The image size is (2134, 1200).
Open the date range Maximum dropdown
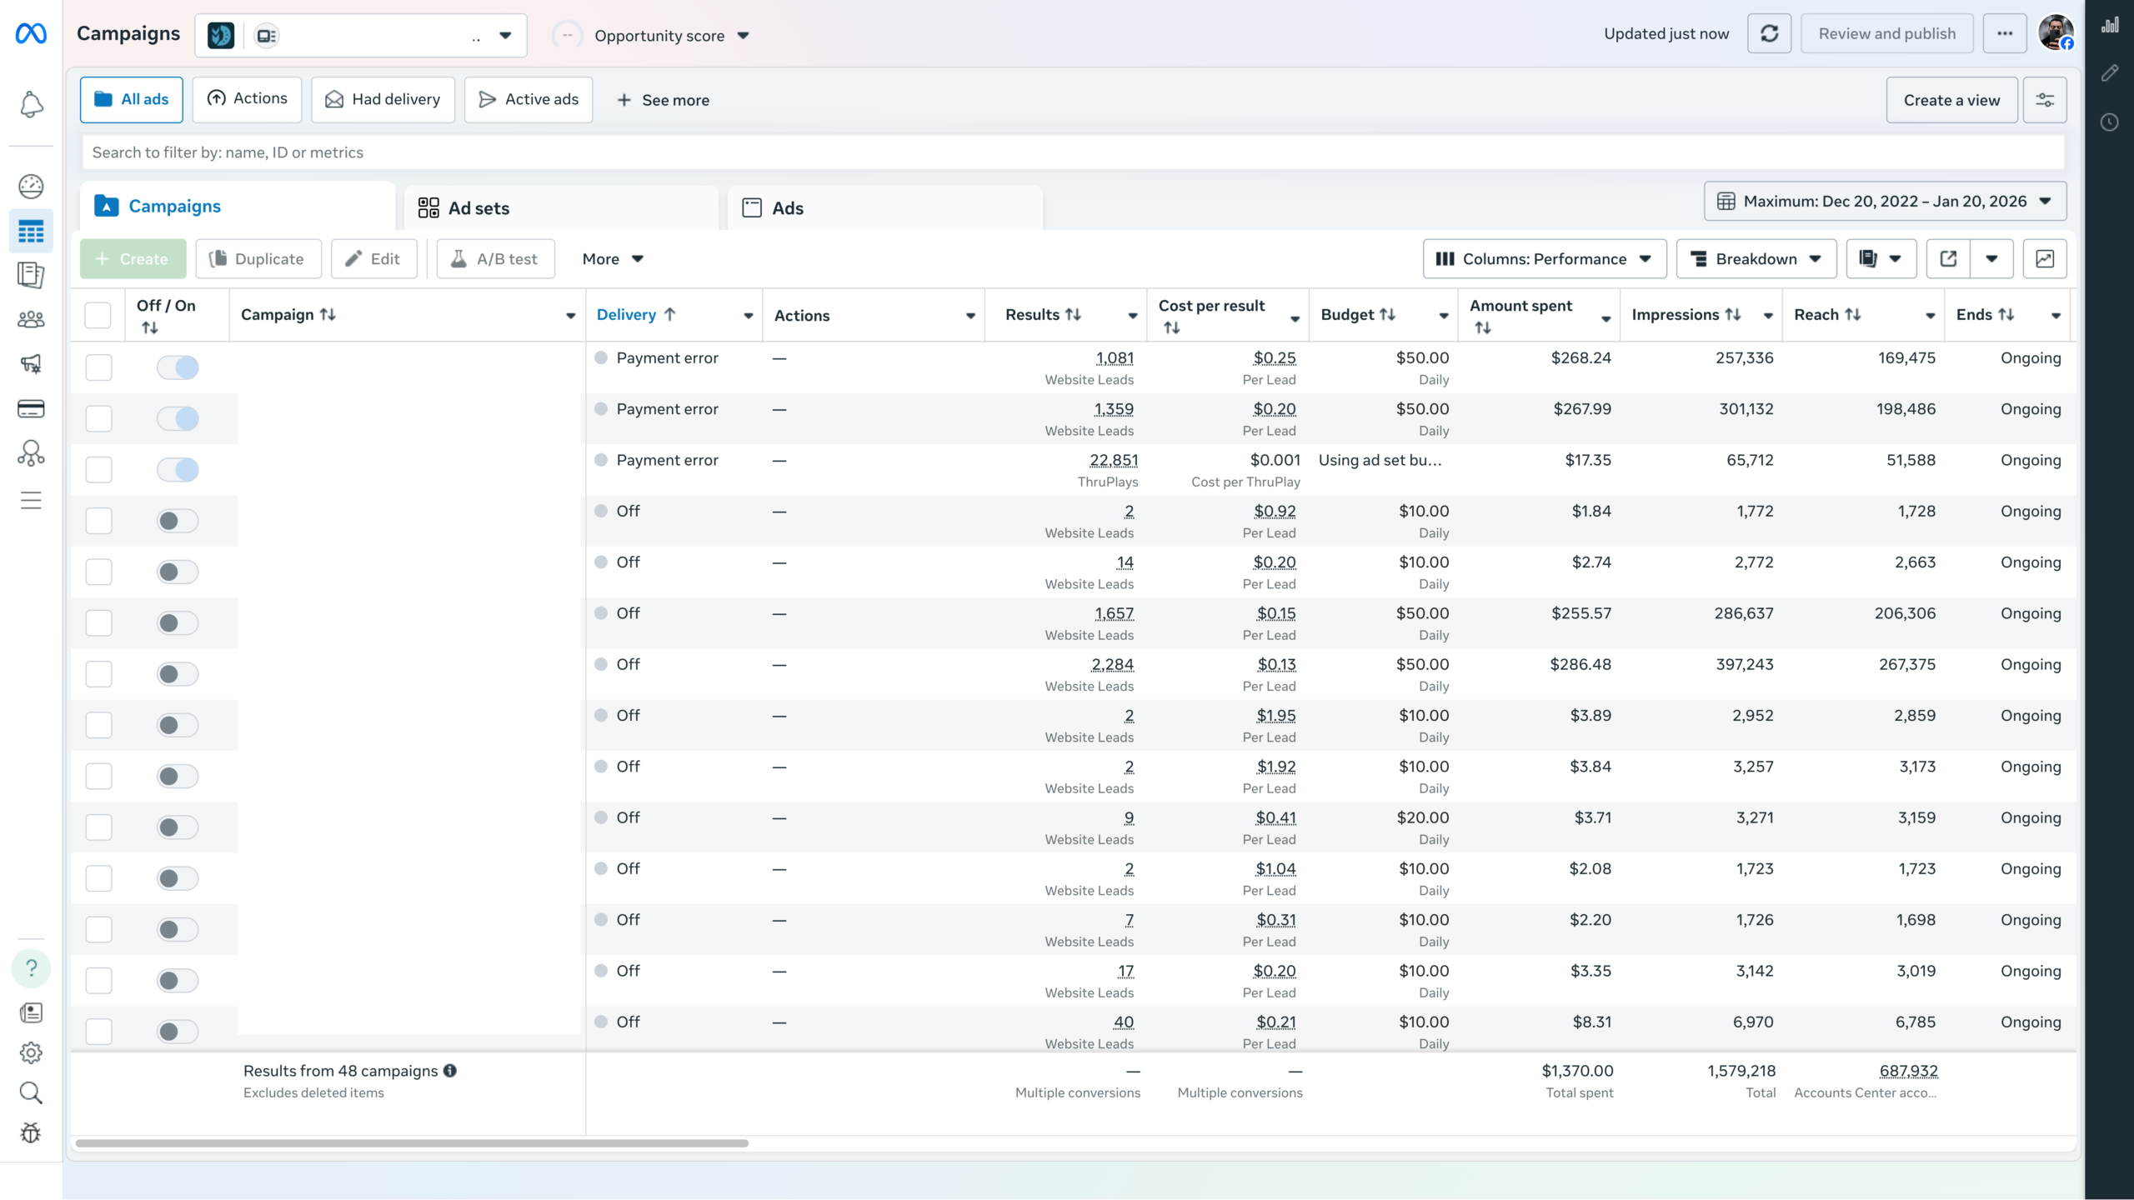[1885, 201]
